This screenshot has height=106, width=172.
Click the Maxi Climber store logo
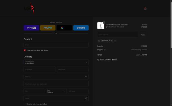point(29,9)
